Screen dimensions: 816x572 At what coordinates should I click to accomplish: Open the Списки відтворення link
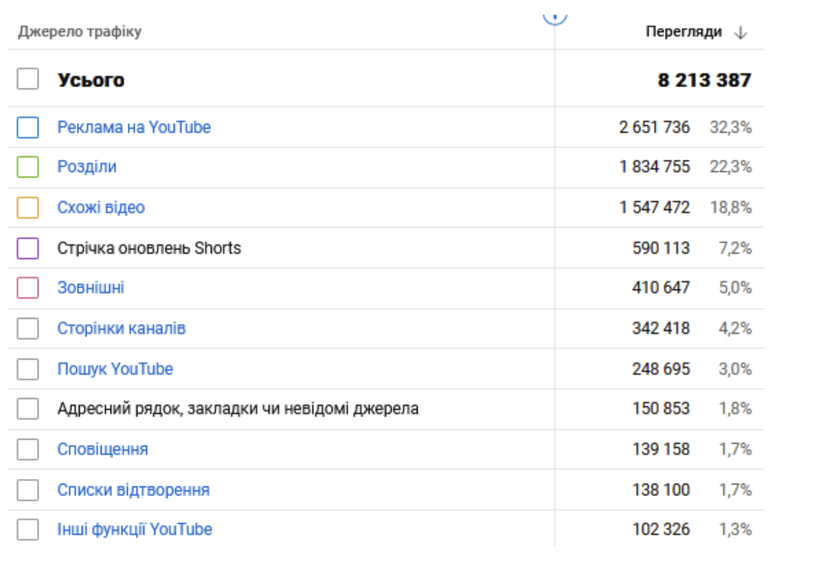[x=133, y=490]
